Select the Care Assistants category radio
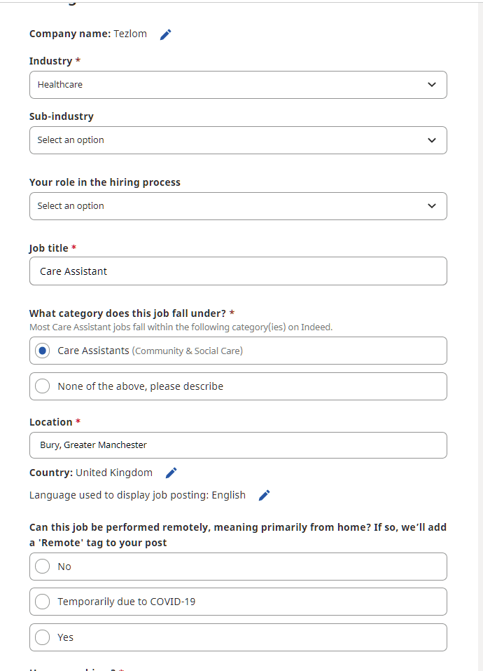 (x=43, y=351)
